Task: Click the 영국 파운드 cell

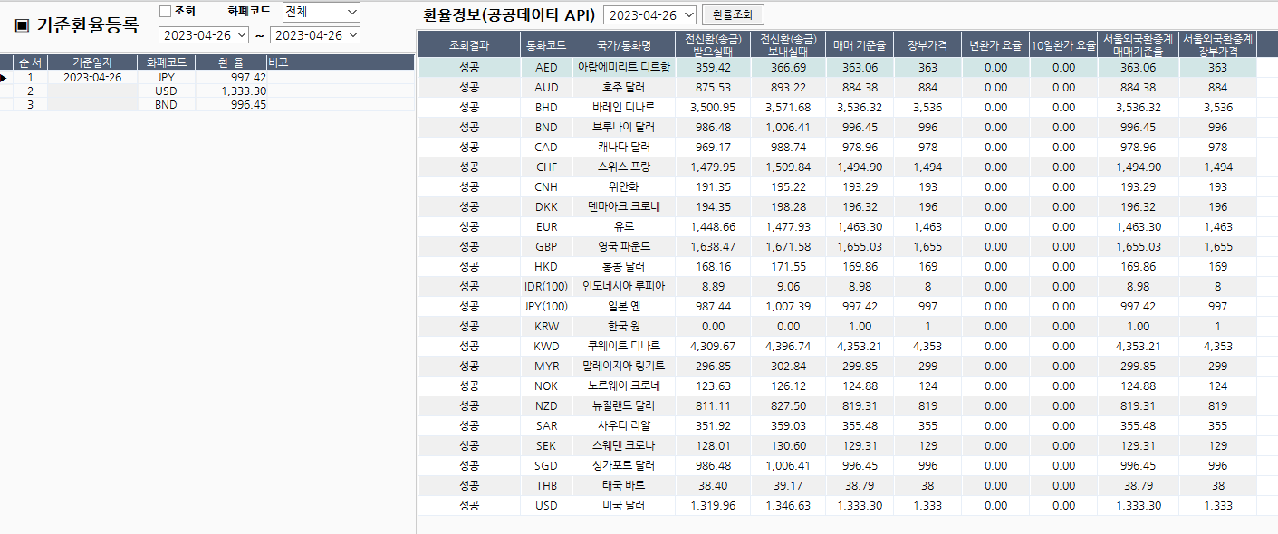Action: pyautogui.click(x=623, y=247)
